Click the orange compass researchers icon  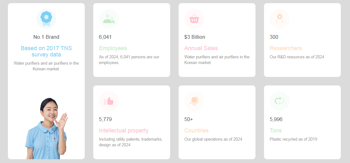coord(279,19)
